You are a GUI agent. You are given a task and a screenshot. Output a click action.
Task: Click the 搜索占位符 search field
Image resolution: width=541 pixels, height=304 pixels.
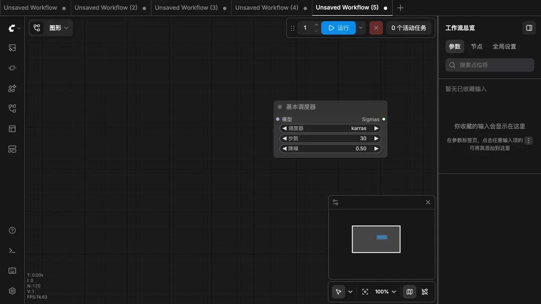coord(490,65)
